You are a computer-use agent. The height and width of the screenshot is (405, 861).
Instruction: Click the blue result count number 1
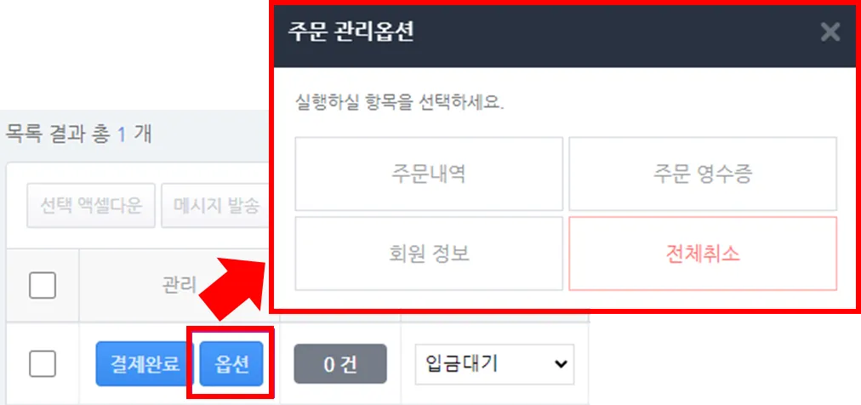[x=122, y=134]
